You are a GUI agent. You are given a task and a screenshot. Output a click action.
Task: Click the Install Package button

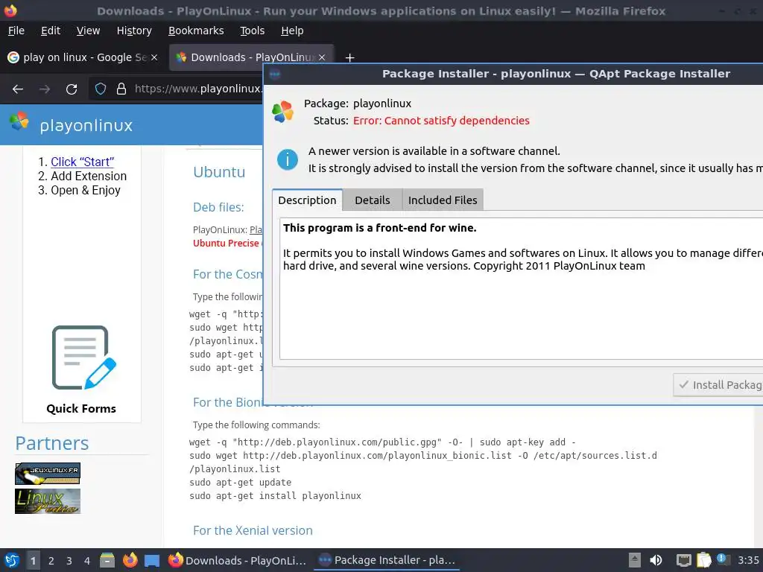pyautogui.click(x=718, y=385)
